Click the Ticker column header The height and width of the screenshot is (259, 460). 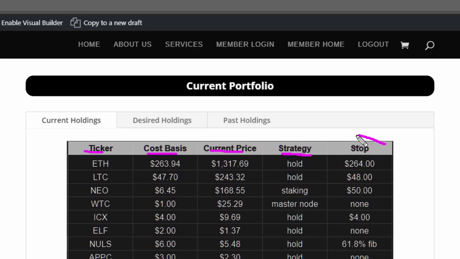101,148
